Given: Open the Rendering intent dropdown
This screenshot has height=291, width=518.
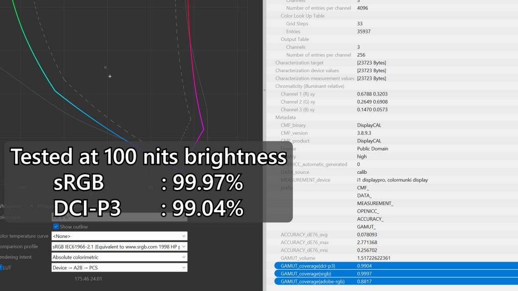Looking at the screenshot, I should [119, 257].
